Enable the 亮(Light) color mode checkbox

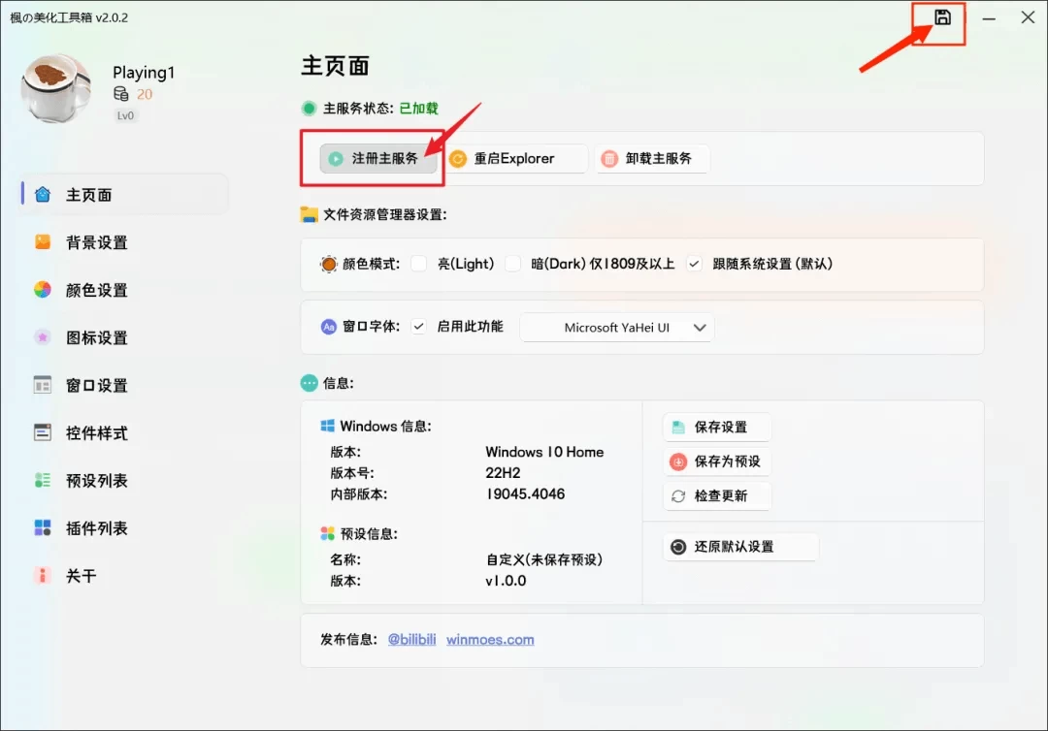tap(419, 264)
